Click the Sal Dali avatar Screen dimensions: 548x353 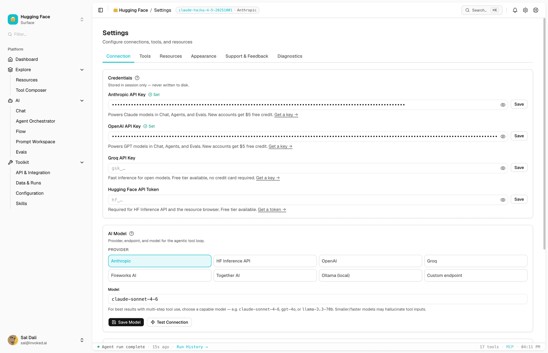pos(13,340)
